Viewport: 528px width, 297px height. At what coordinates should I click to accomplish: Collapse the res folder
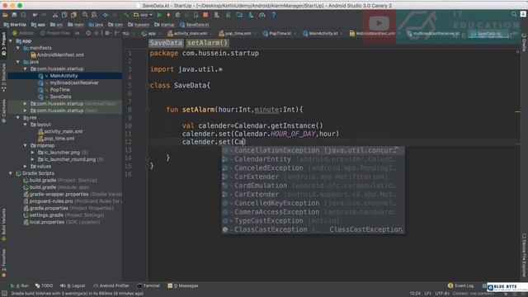point(18,117)
